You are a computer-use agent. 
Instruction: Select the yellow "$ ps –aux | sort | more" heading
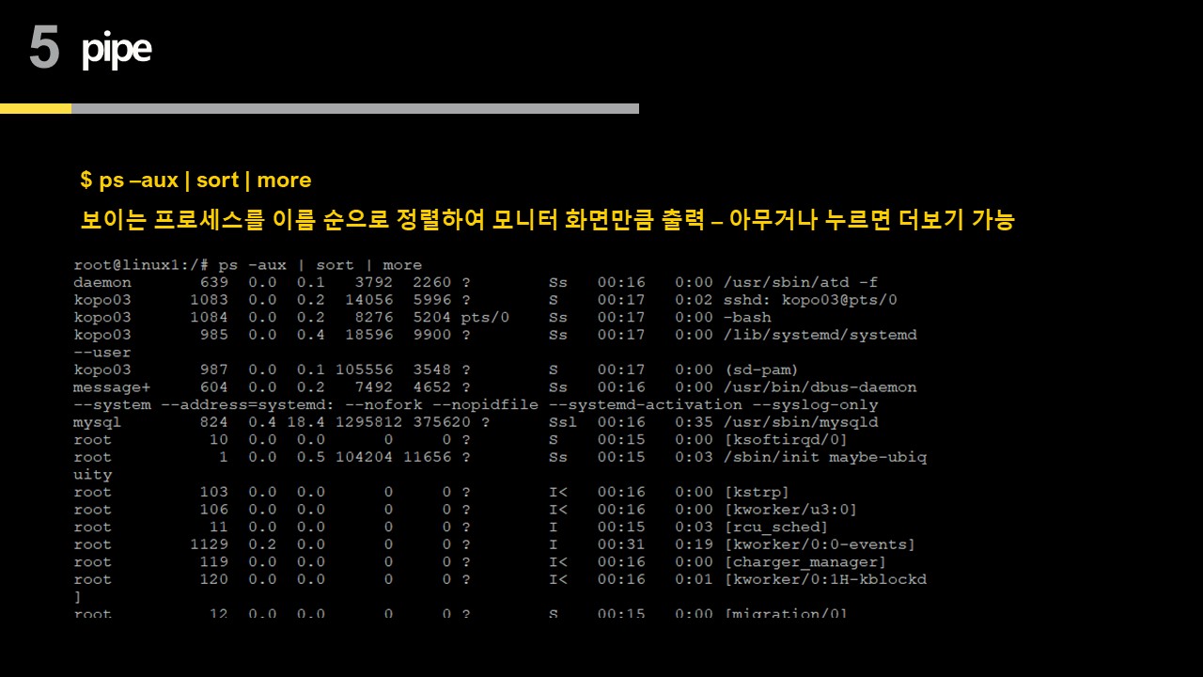(x=195, y=180)
